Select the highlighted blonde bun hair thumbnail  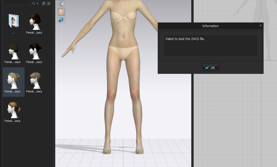click(13, 81)
